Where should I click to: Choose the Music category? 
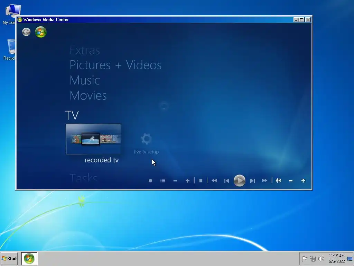click(85, 80)
